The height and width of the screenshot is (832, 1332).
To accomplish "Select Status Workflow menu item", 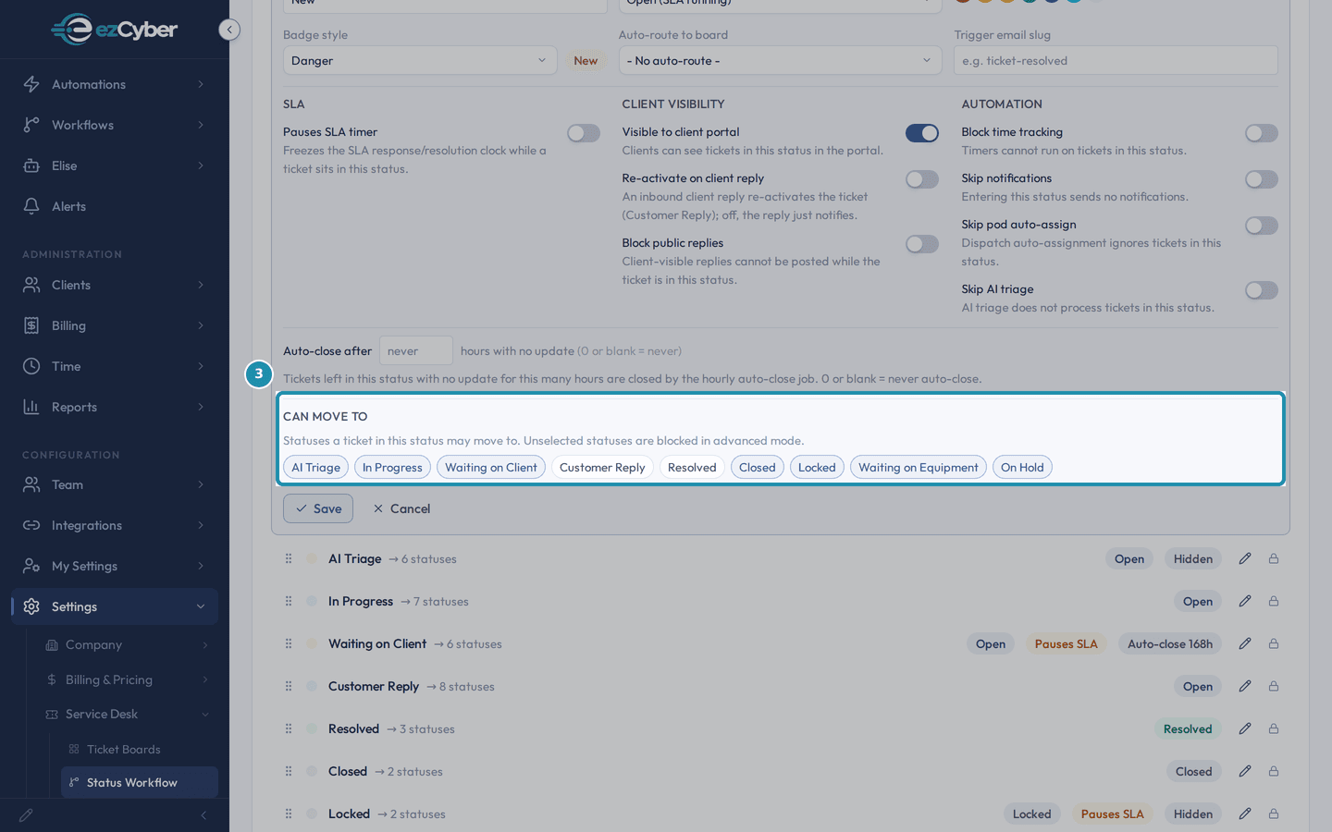I will [x=140, y=782].
